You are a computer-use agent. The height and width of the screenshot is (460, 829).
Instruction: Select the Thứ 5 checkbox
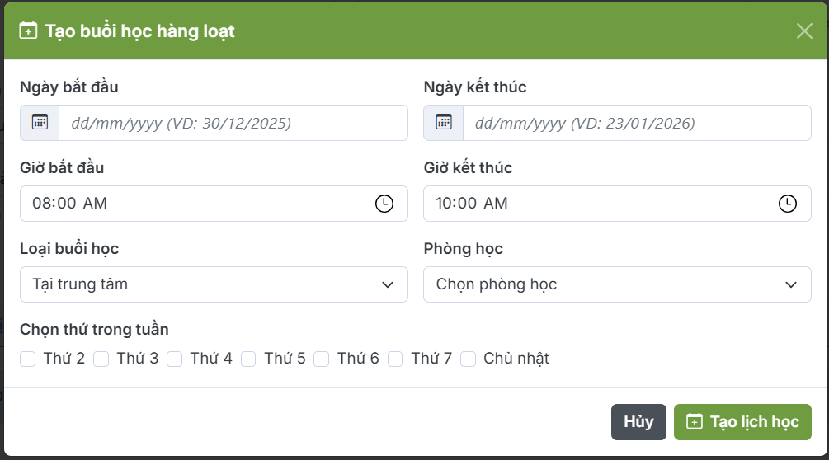(248, 359)
